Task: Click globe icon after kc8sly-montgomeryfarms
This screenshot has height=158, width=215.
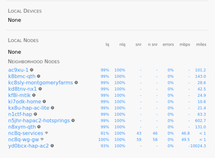Action: pos(76,82)
